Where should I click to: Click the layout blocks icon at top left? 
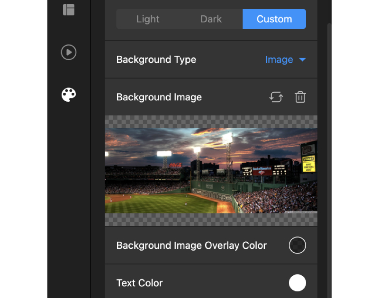click(68, 10)
